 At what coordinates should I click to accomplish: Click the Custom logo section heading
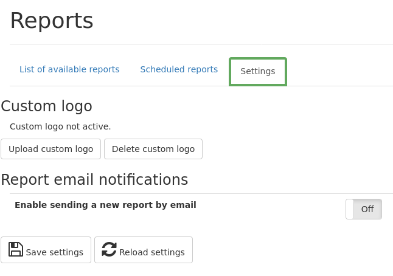(47, 106)
